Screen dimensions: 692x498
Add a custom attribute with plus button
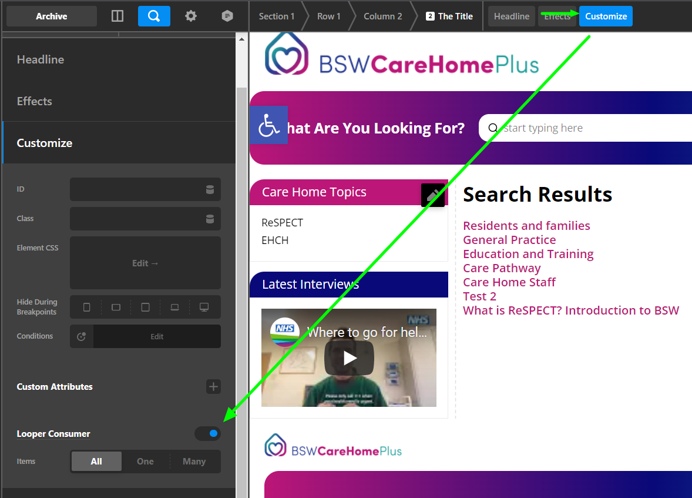click(x=213, y=387)
